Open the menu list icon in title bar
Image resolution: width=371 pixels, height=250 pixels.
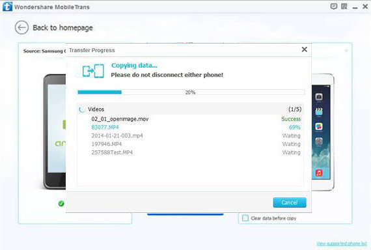point(344,7)
